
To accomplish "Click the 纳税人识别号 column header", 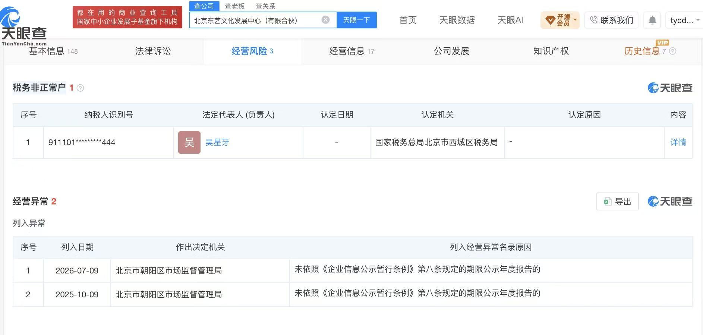I will pos(109,115).
